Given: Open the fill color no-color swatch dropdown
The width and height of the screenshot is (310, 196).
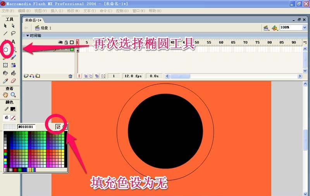Looking at the screenshot, I should (13, 118).
